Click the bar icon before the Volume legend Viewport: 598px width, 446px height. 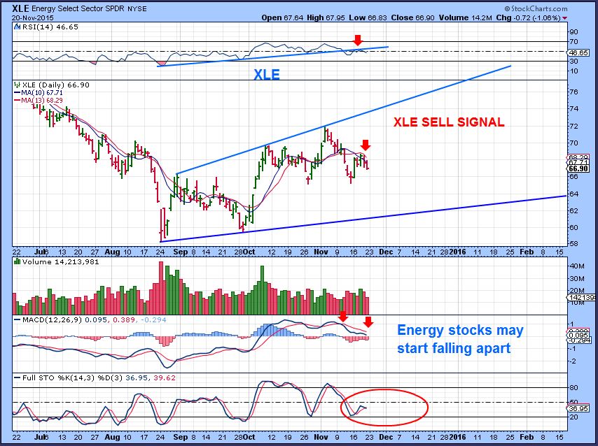[x=18, y=261]
